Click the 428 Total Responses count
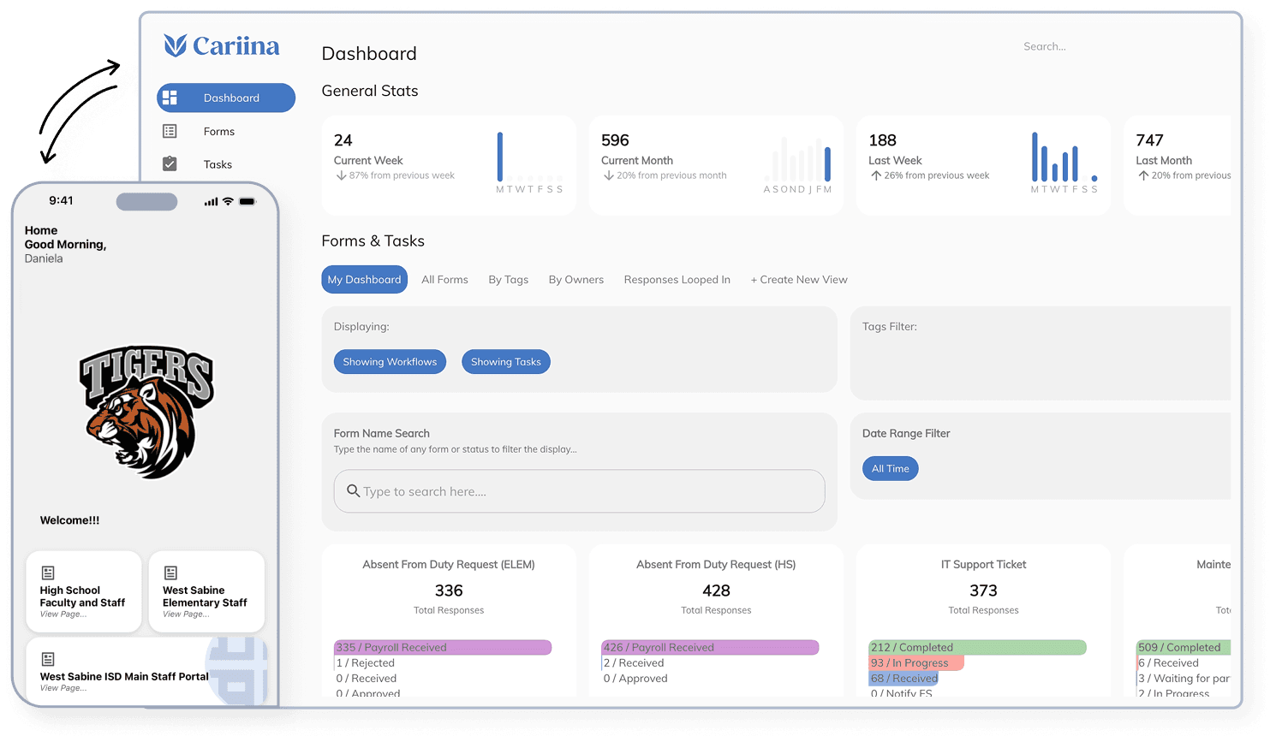This screenshot has width=1276, height=742. [x=716, y=591]
